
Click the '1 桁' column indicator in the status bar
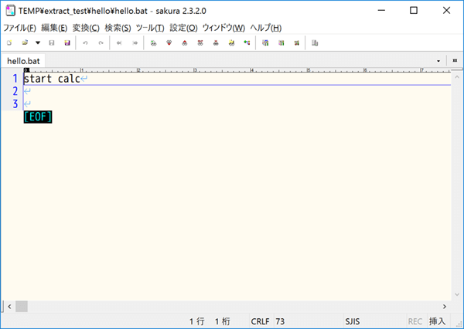(x=222, y=321)
